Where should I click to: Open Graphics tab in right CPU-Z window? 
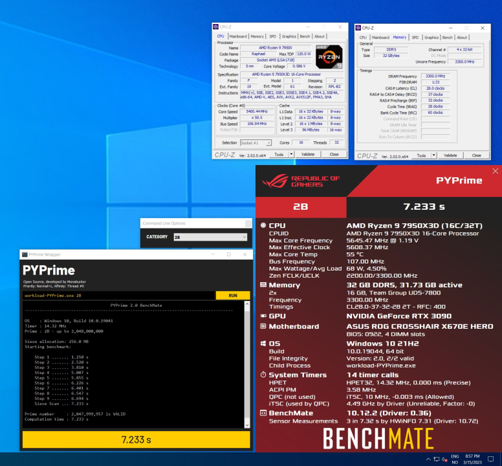pos(431,38)
